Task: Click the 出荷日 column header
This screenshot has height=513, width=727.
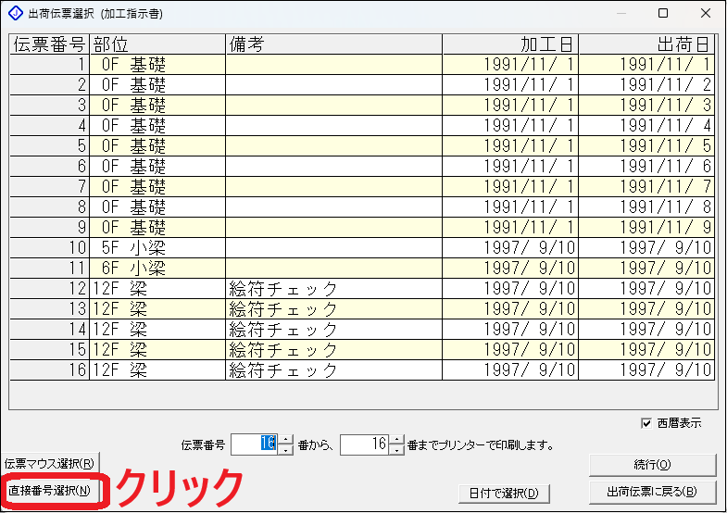Action: tap(646, 44)
